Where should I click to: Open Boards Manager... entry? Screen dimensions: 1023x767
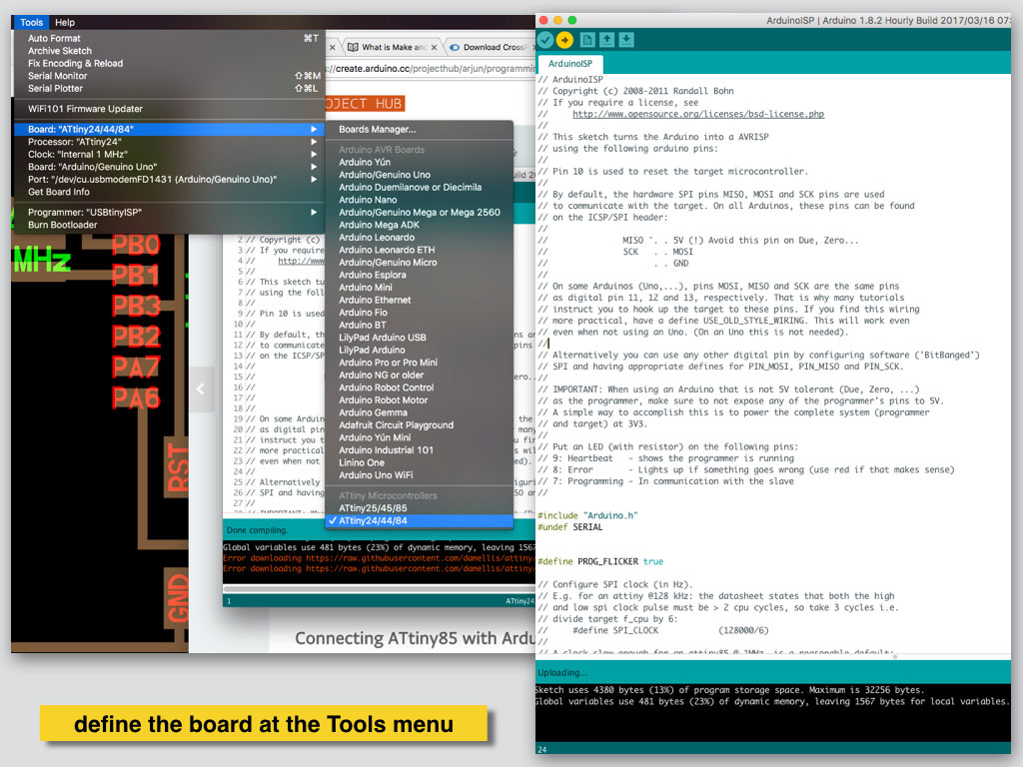(419, 129)
